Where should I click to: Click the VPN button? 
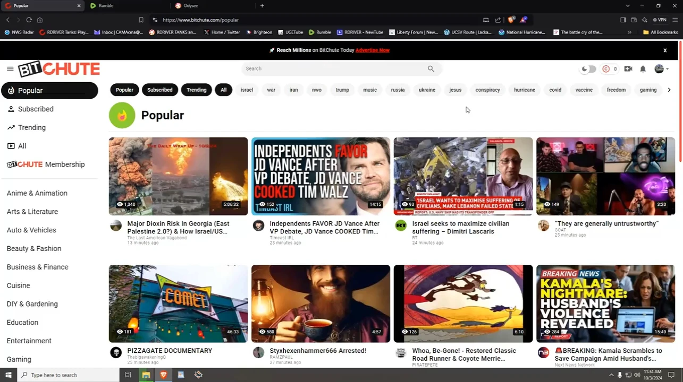point(660,20)
